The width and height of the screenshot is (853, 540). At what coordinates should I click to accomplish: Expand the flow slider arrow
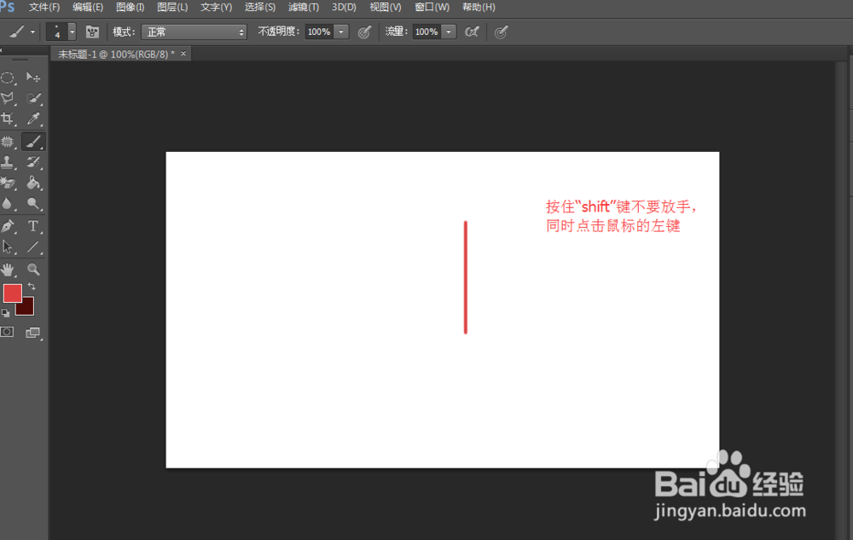pyautogui.click(x=449, y=32)
